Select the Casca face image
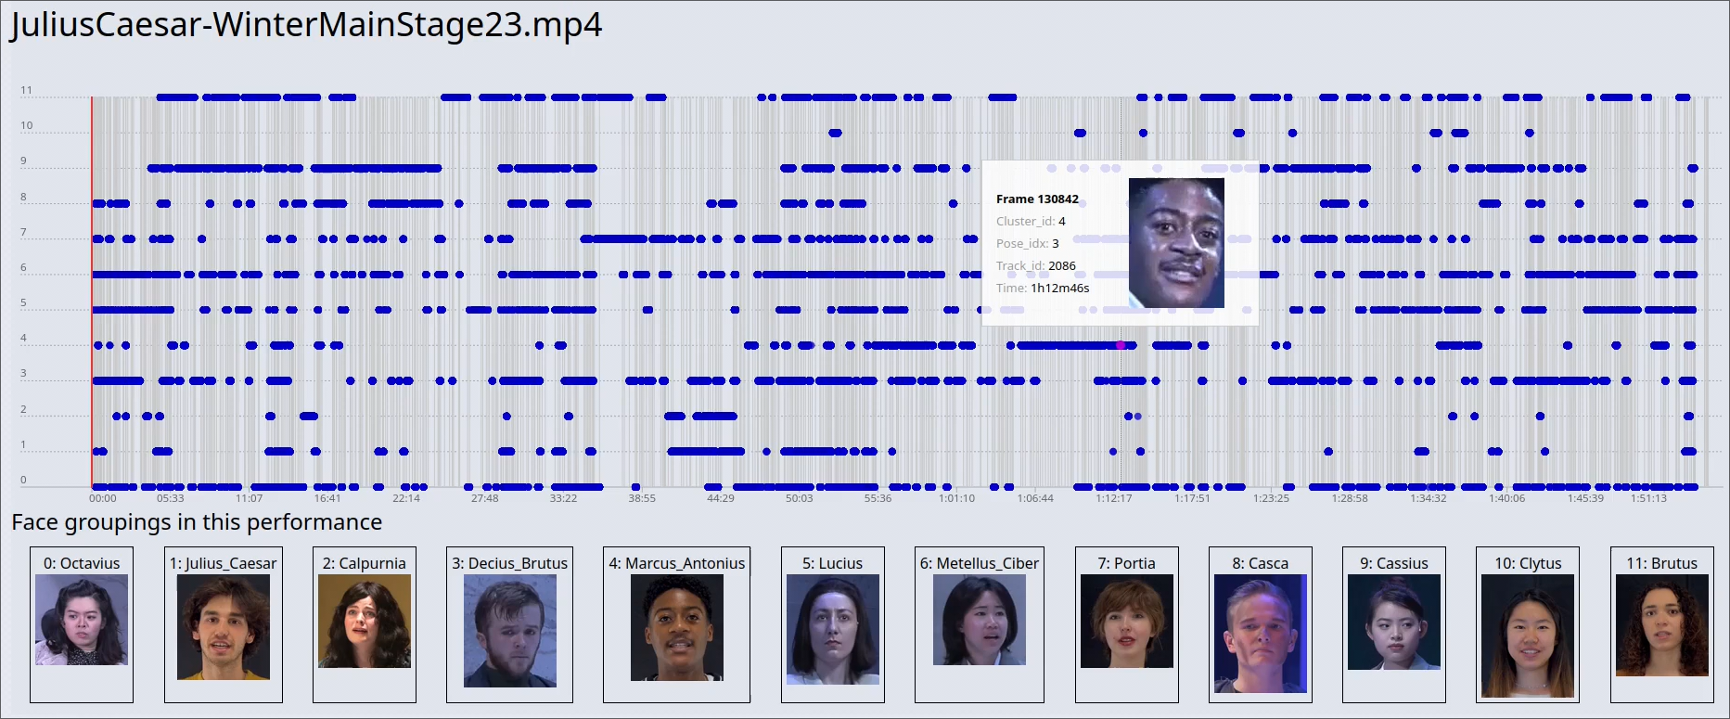 point(1261,634)
